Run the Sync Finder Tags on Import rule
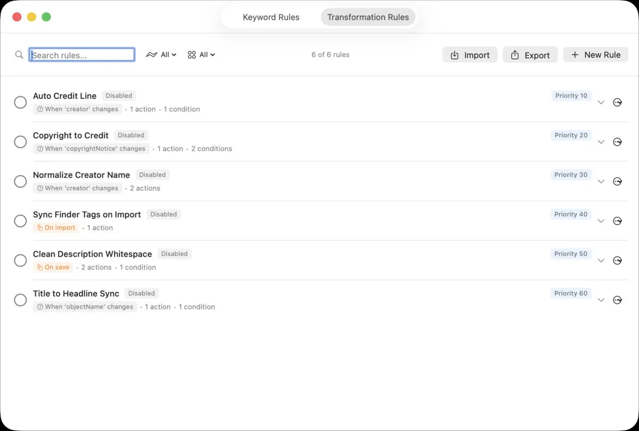 [x=618, y=221]
